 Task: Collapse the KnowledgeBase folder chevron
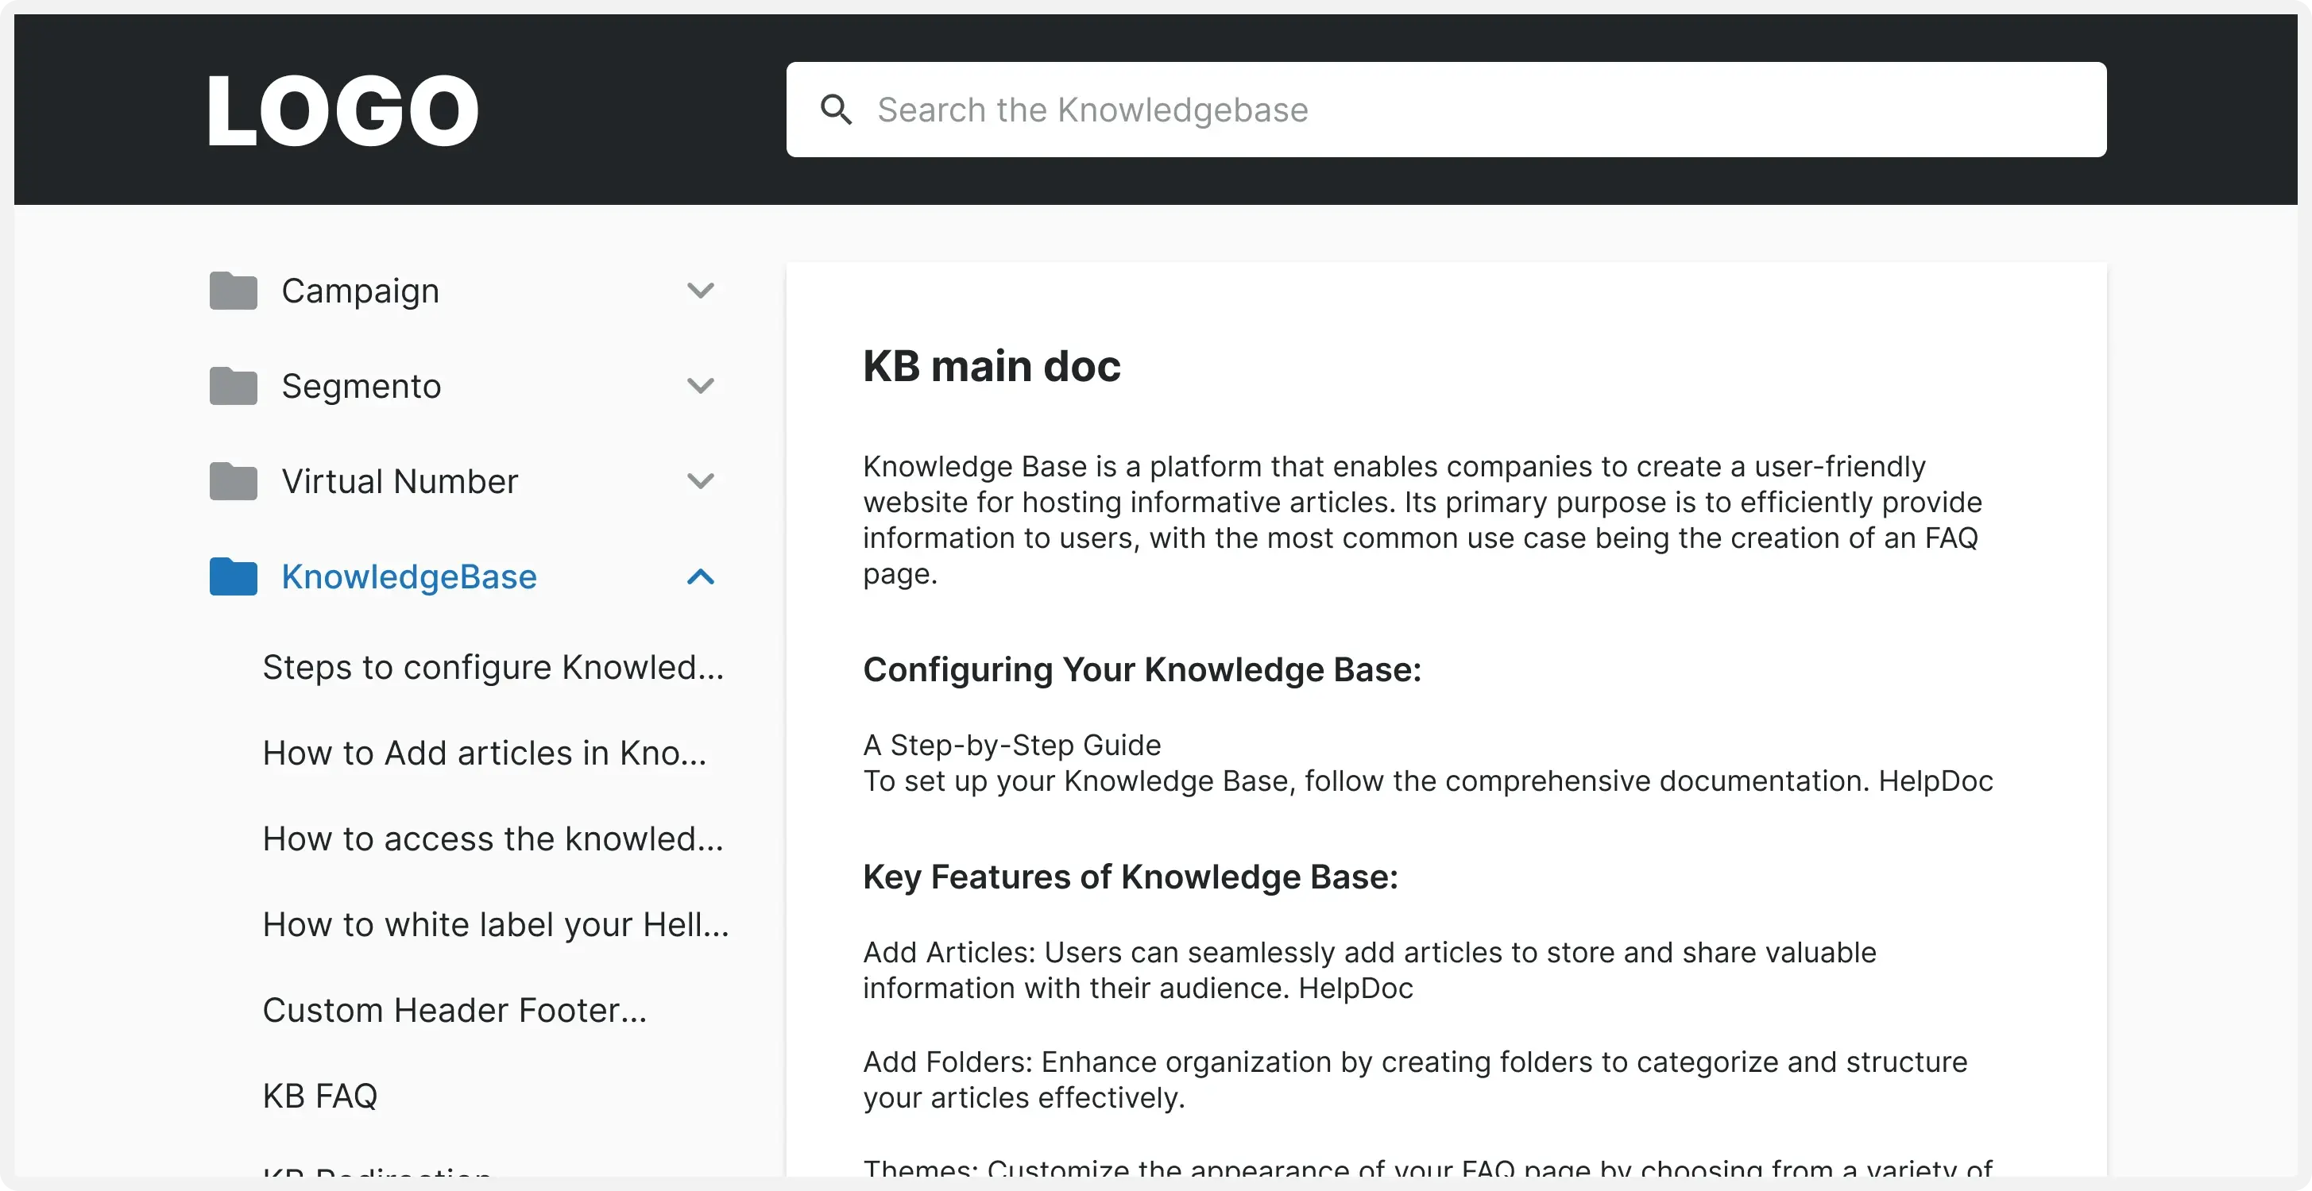point(700,576)
